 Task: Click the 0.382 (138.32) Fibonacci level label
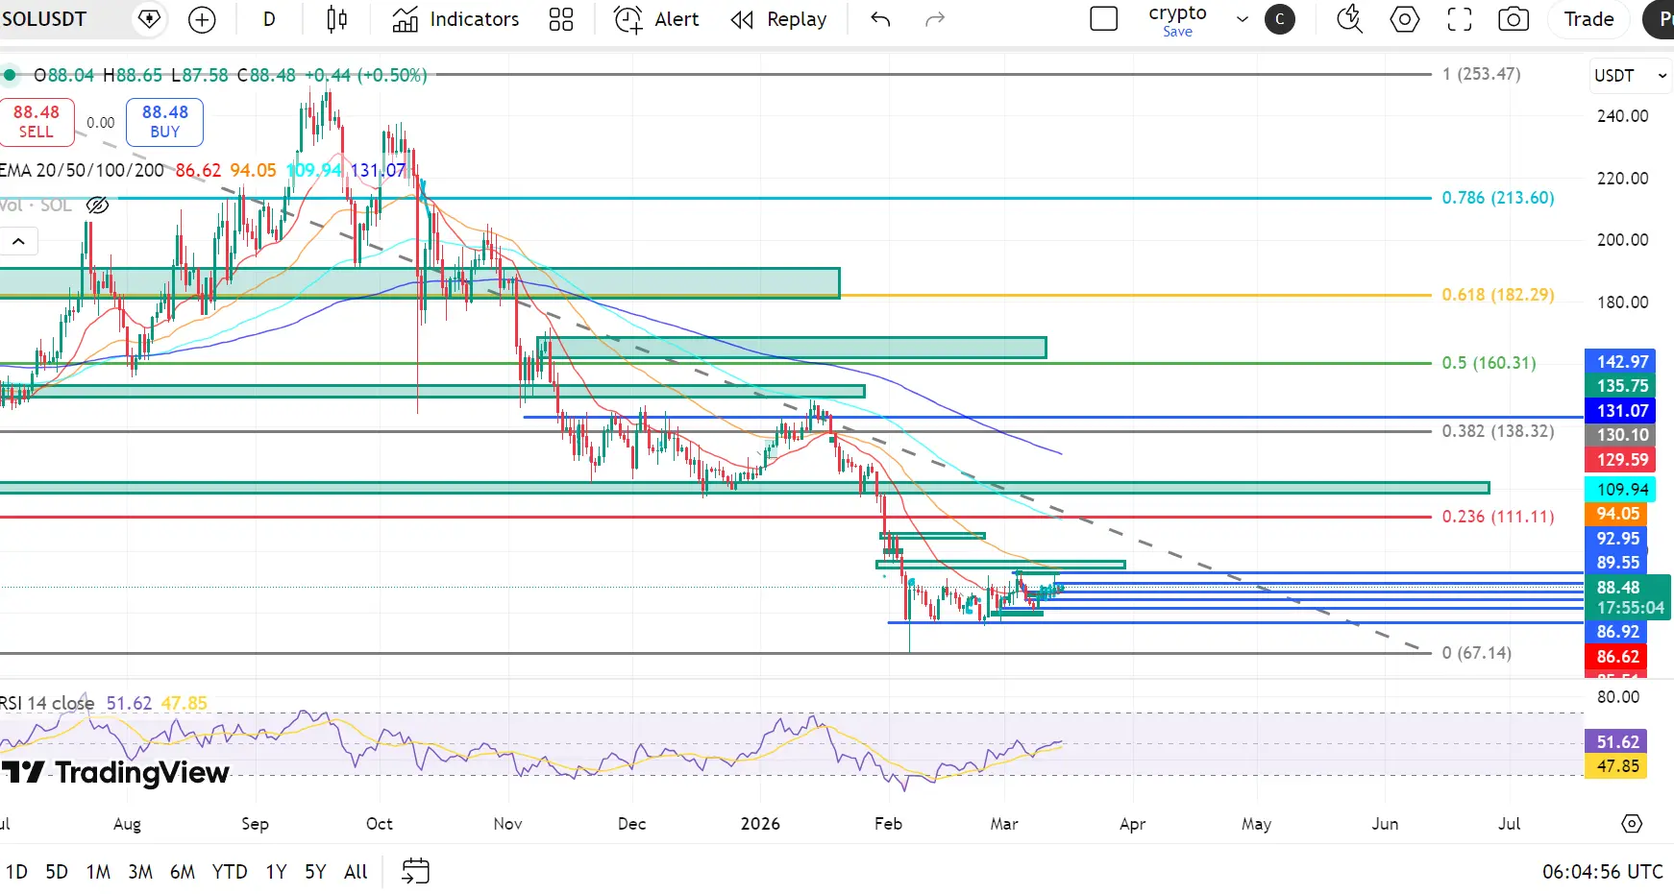(x=1497, y=431)
